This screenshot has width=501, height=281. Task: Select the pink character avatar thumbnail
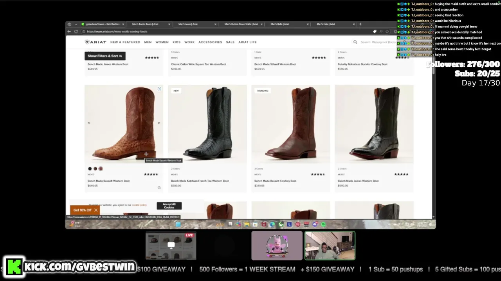pos(277,246)
